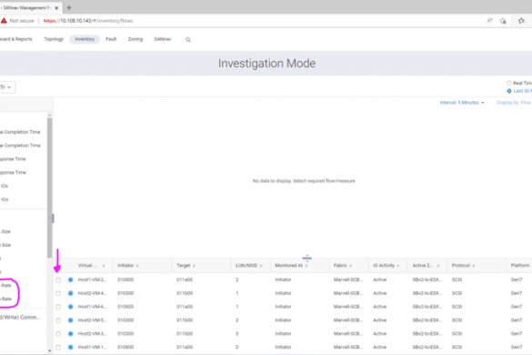This screenshot has height=355, width=532.
Task: Click the sort icon on Protocol column header
Action: click(473, 266)
